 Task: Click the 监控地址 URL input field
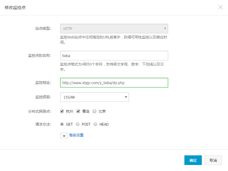click(114, 83)
